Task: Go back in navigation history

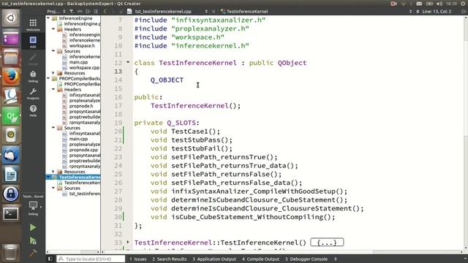Action: pos(105,12)
